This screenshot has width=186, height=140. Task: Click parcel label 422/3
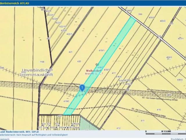tap(58, 23)
